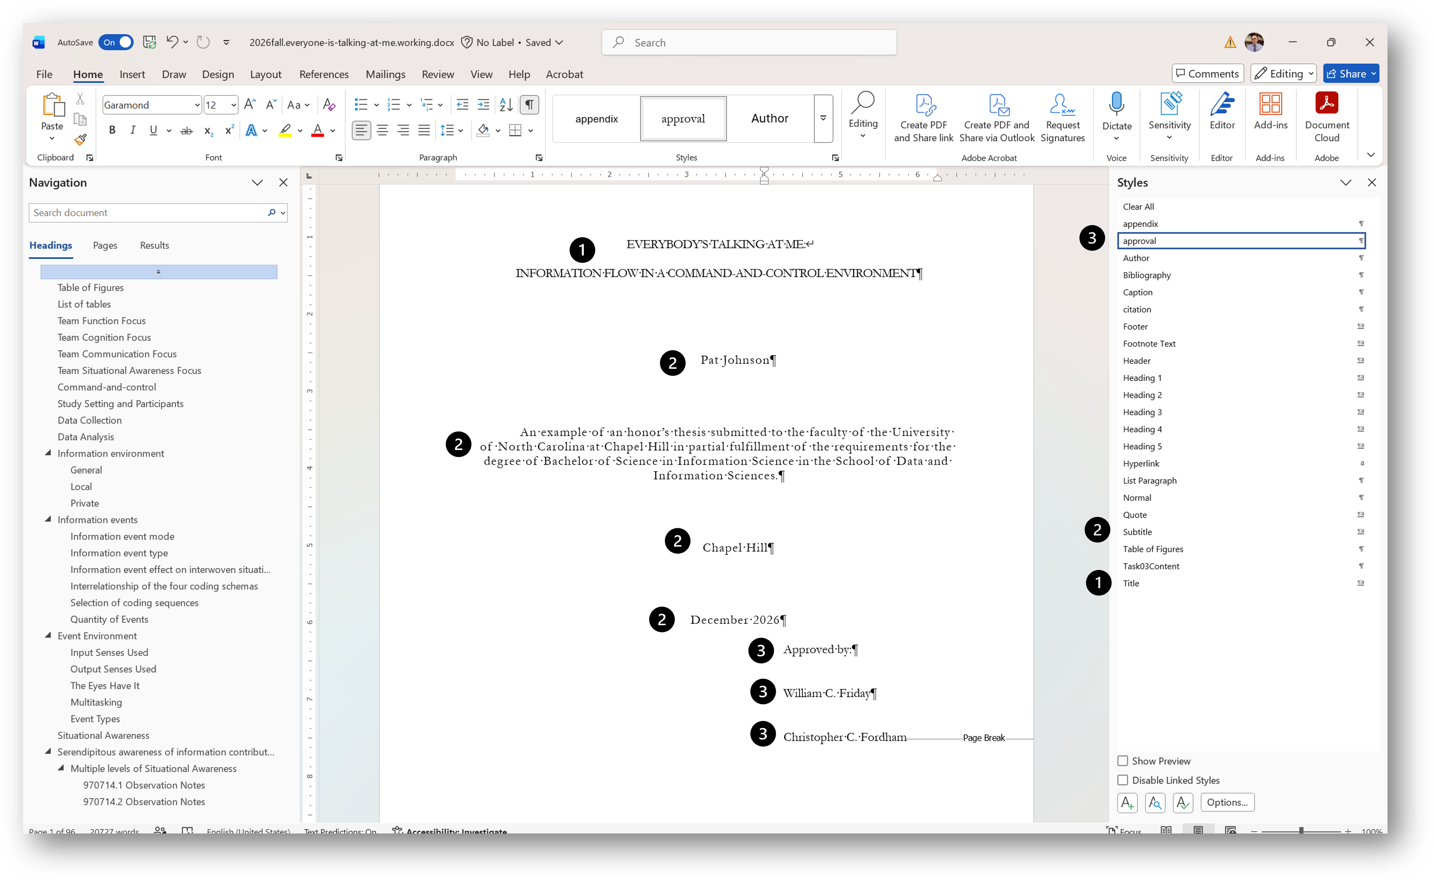The height and width of the screenshot is (880, 1434).
Task: Open the Change Case (Aa) dropdown
Action: tap(298, 105)
